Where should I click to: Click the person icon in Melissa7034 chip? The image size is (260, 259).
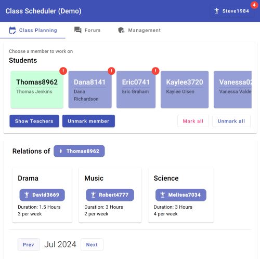point(163,195)
